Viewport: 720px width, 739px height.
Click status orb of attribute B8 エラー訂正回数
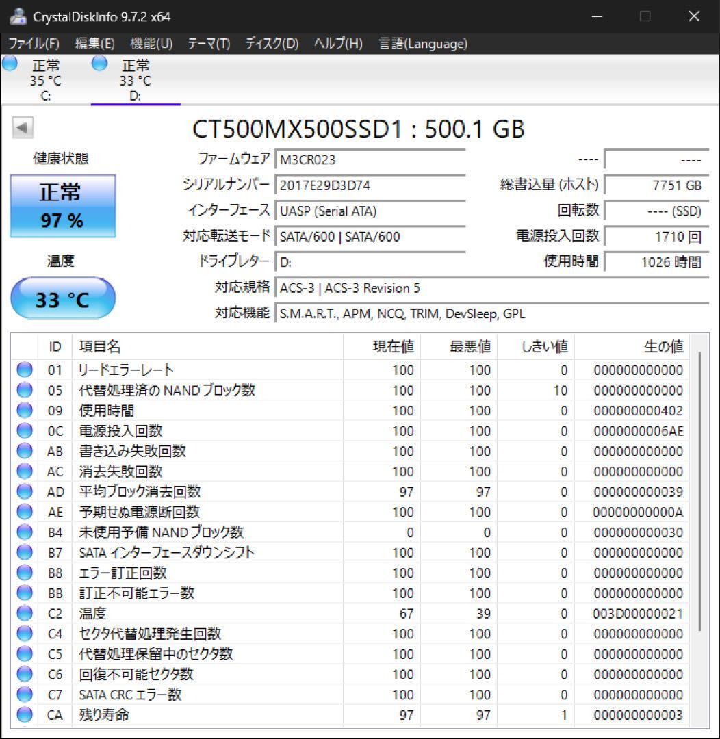click(x=25, y=573)
